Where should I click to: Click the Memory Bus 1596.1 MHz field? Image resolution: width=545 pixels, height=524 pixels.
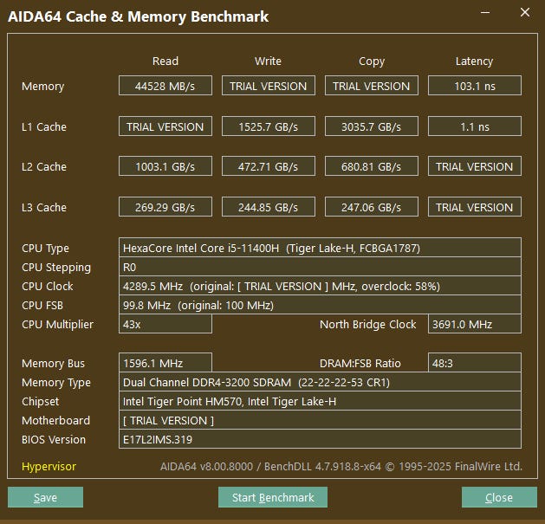[x=165, y=363]
